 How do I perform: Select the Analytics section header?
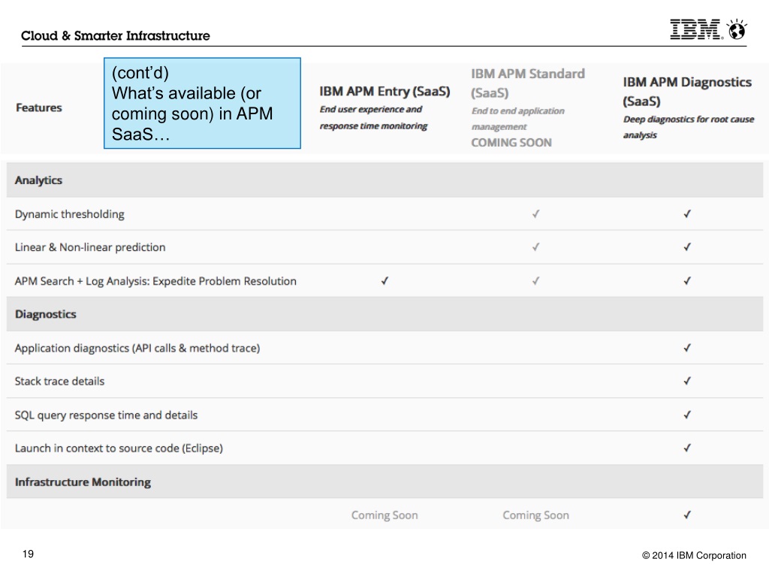point(384,180)
